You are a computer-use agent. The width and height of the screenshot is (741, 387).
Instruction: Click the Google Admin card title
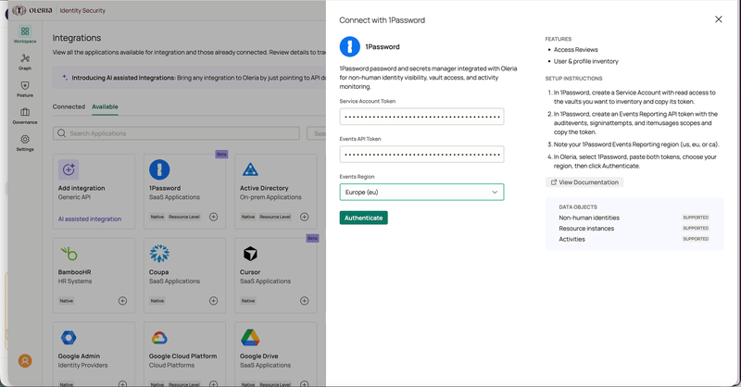(x=79, y=356)
